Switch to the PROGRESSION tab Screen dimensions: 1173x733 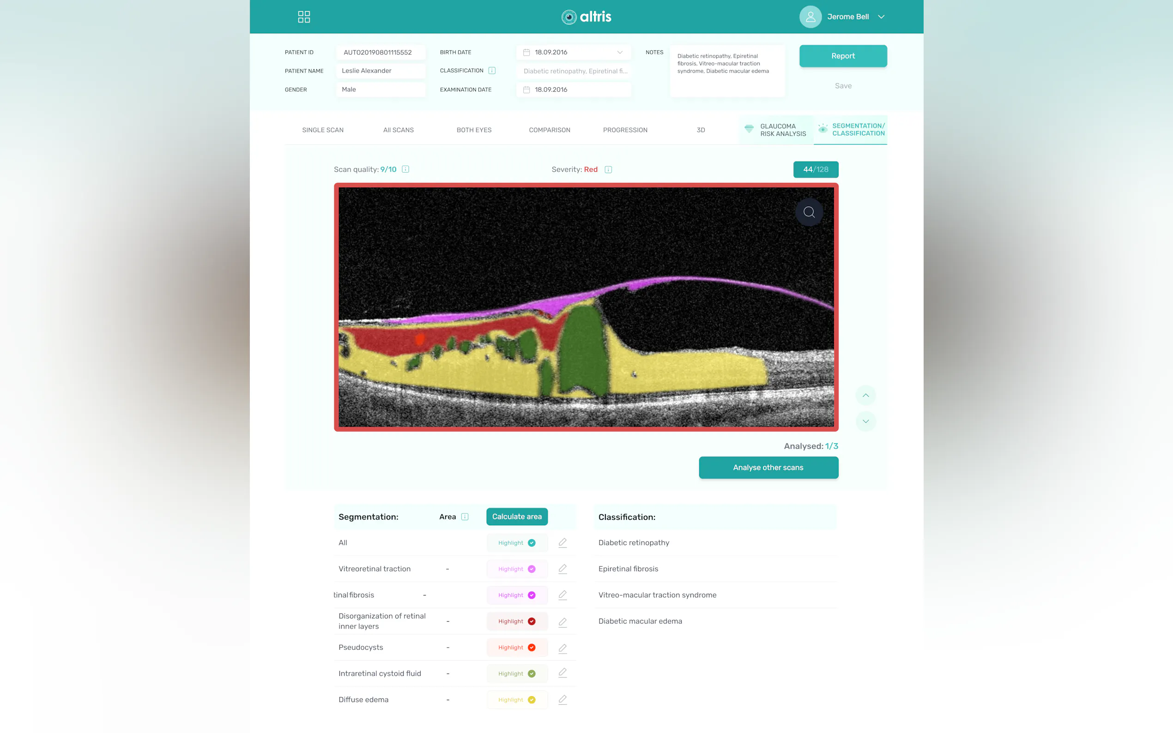pos(624,130)
